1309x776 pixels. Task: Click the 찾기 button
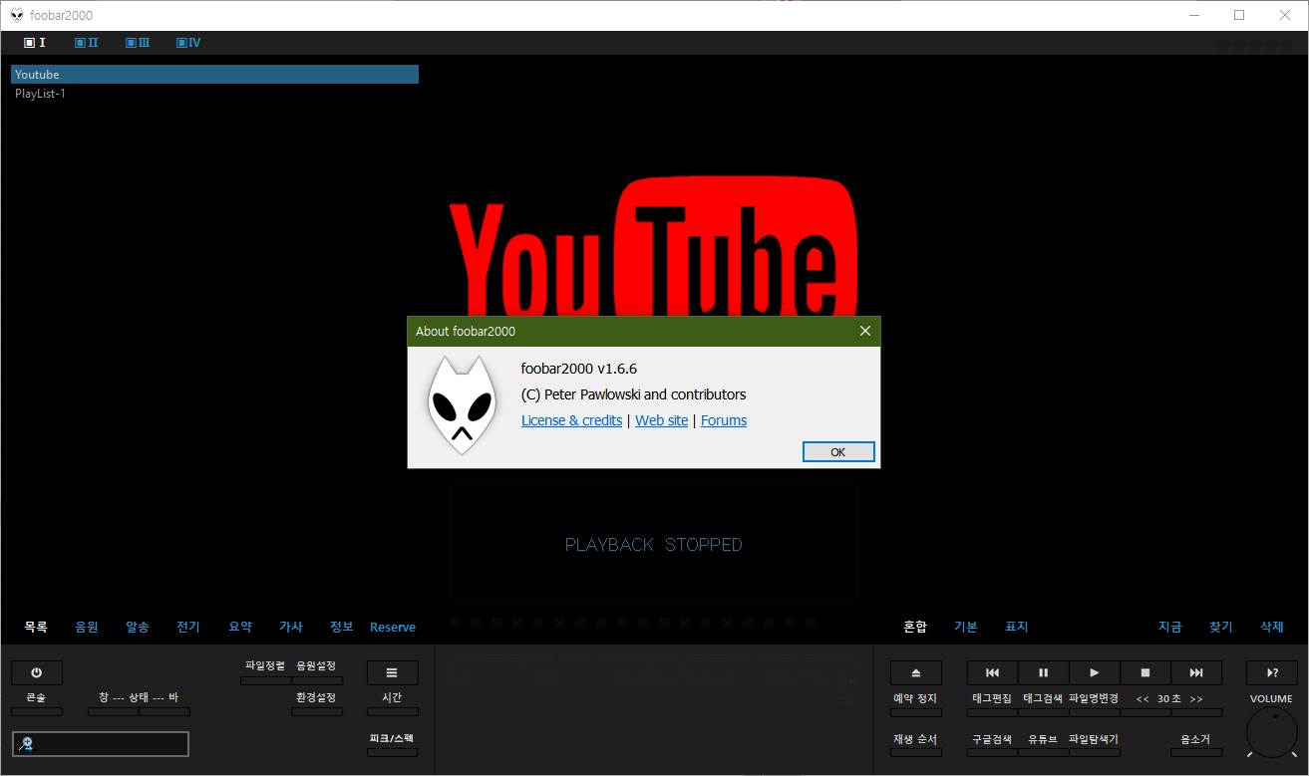pyautogui.click(x=1221, y=627)
